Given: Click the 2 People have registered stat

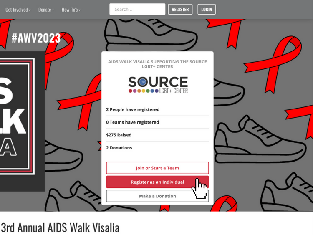Looking at the screenshot, I should 133,109.
